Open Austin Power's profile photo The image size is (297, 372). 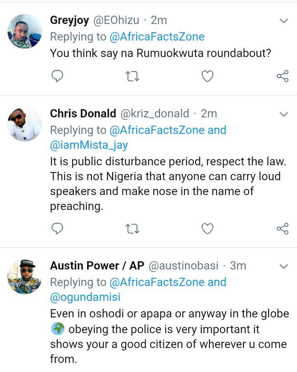tap(25, 277)
